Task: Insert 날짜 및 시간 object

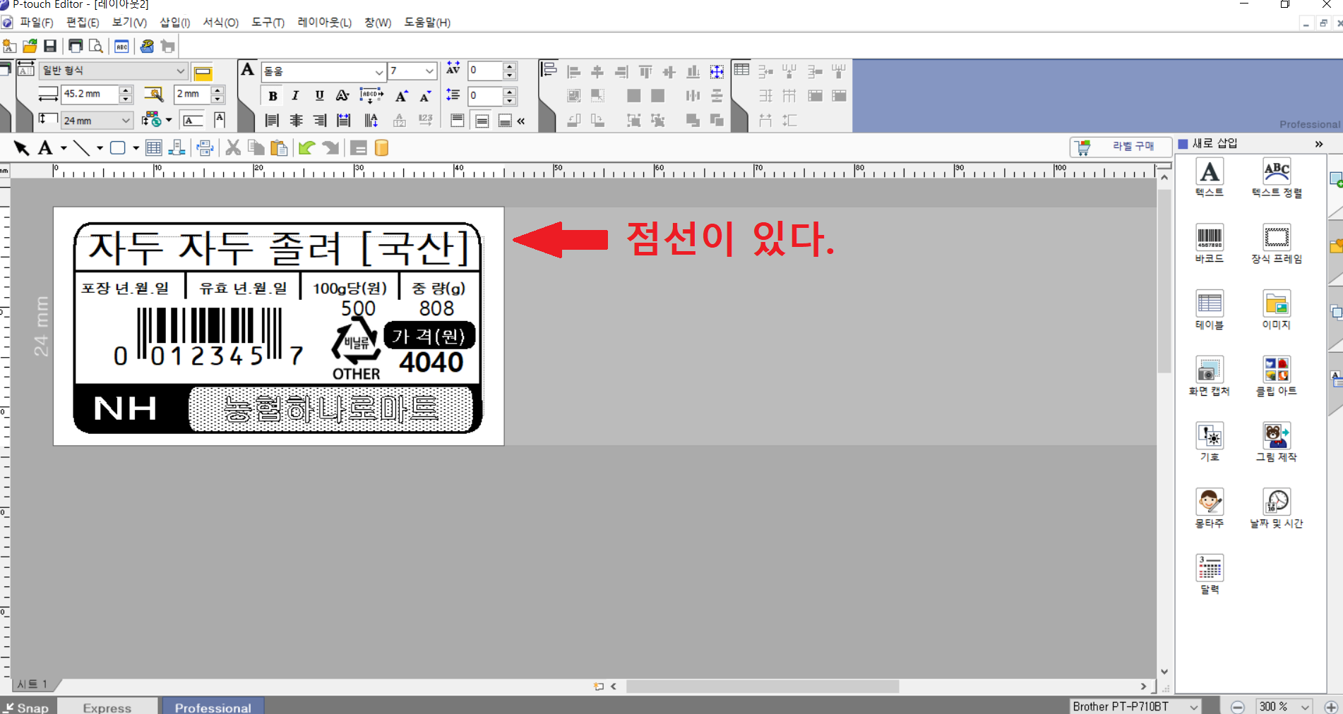Action: (1277, 508)
